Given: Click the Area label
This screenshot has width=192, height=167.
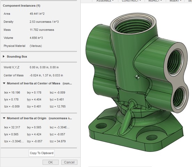Looking at the screenshot, I should [x=7, y=14].
